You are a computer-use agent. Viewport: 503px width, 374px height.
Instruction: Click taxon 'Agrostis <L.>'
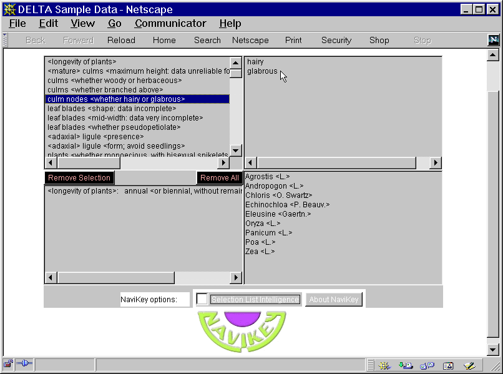[267, 177]
